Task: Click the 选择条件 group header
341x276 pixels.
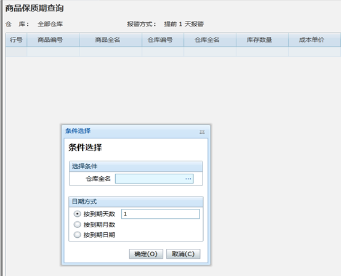Action: [x=136, y=166]
